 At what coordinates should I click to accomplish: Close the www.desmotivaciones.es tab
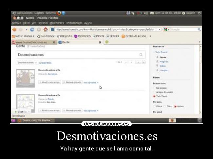pos(54,42)
